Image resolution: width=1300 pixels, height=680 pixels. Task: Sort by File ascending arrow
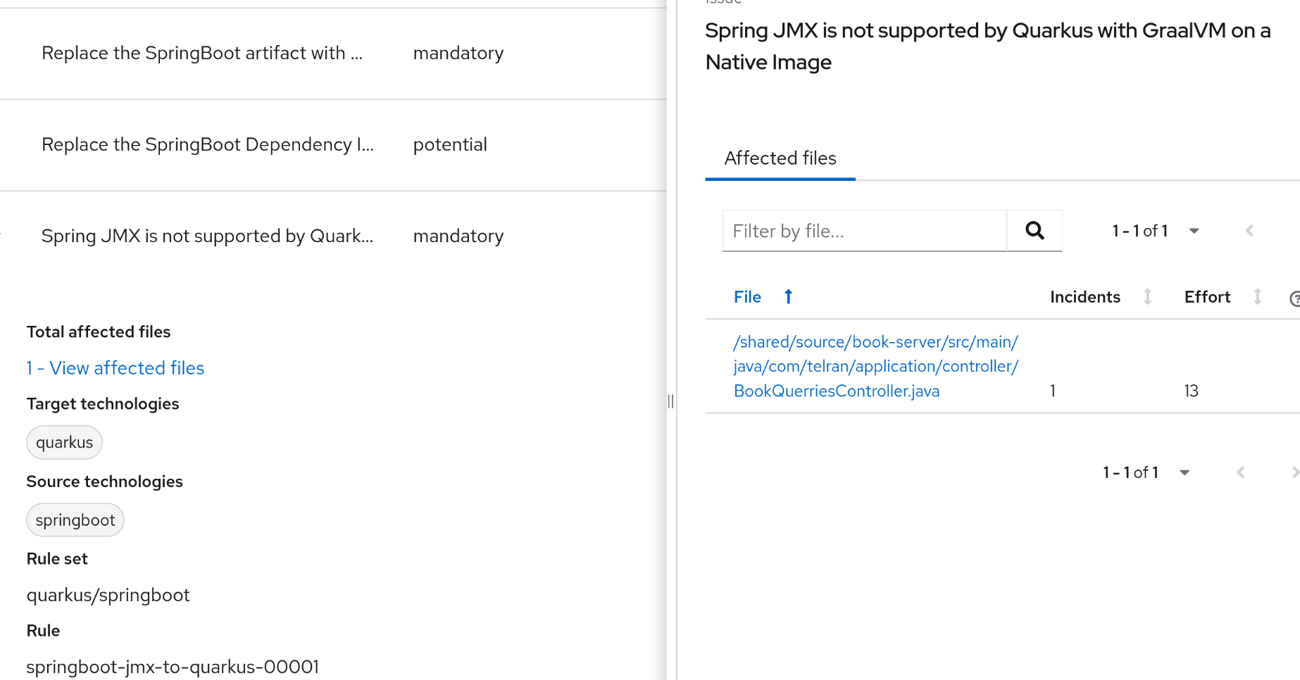(x=788, y=297)
